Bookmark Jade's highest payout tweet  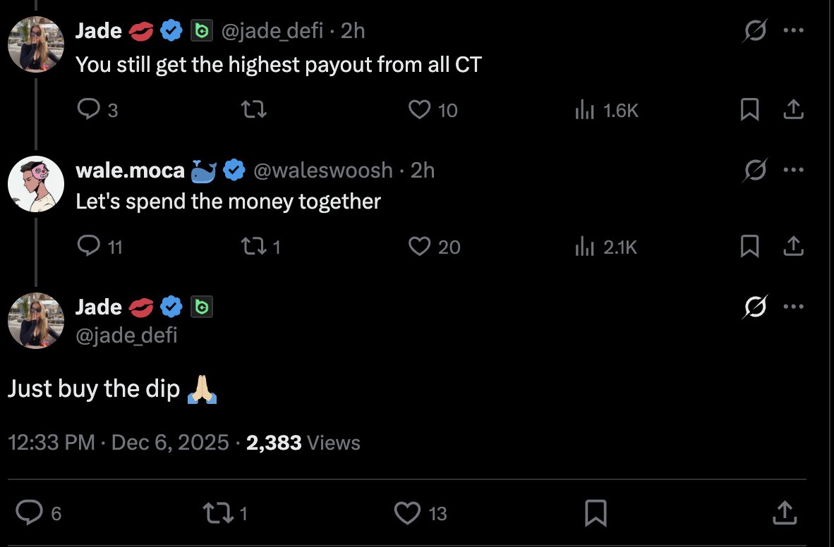[x=749, y=109]
